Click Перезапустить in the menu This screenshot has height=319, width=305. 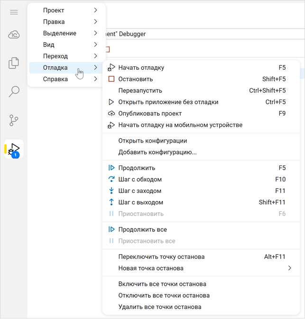click(x=140, y=91)
